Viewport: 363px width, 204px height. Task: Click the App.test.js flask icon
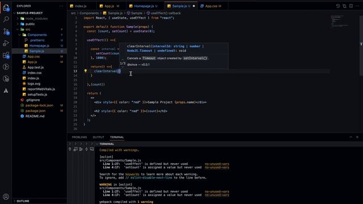[x=24, y=67]
